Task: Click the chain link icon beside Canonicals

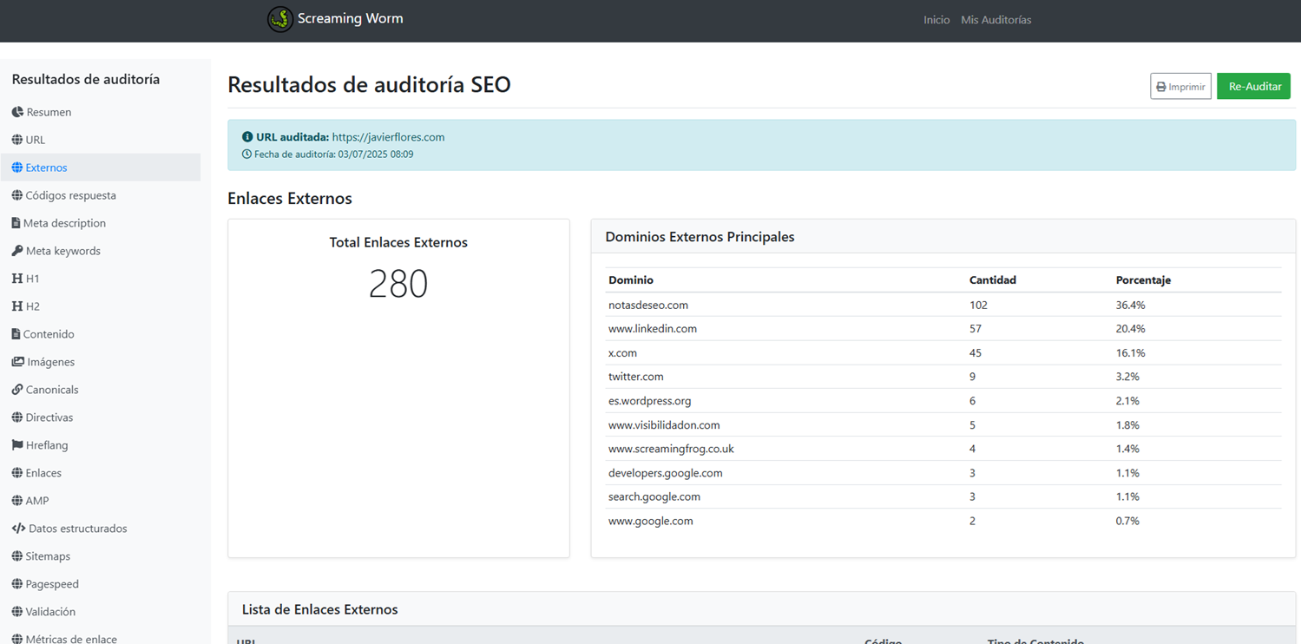Action: click(x=17, y=390)
